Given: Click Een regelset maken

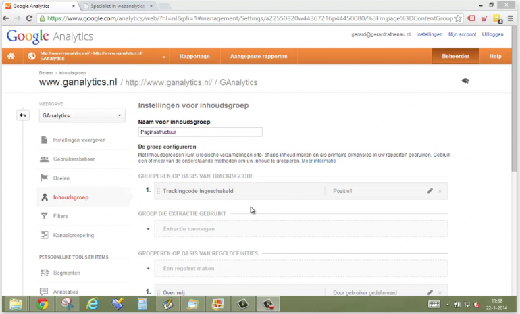Looking at the screenshot, I should (x=301, y=269).
